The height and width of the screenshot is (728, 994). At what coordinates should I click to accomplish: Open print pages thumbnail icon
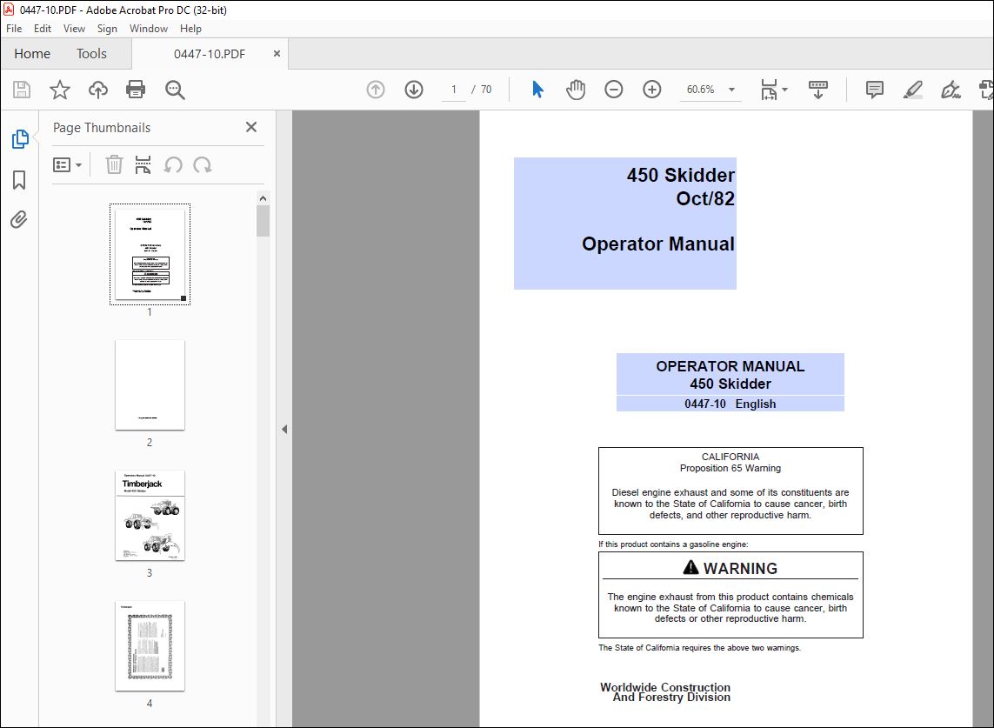coord(143,165)
